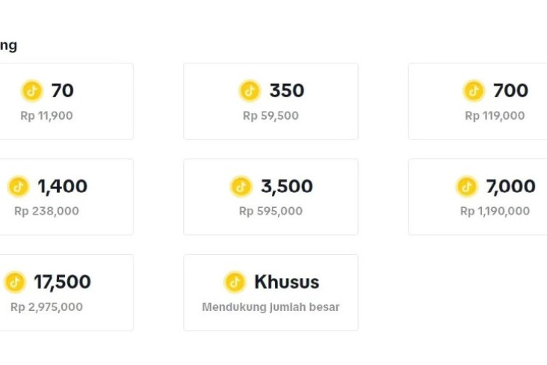Choose the Rp 595,000 package price

pos(271,211)
